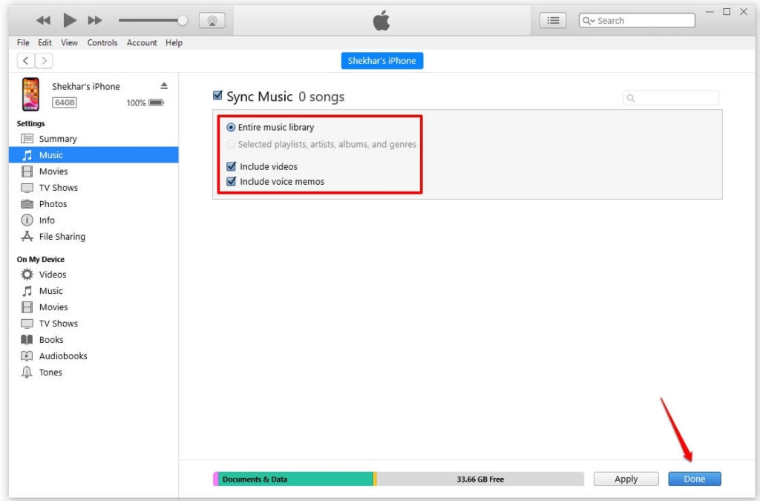Open Photos settings
This screenshot has height=501, width=760.
click(x=94, y=204)
